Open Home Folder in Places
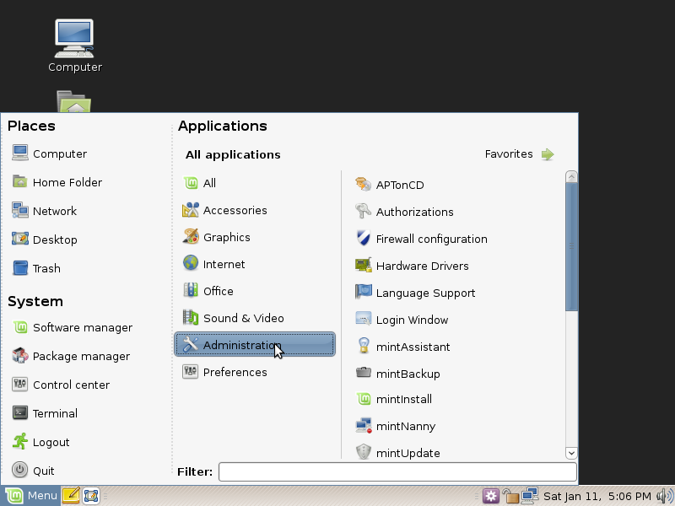Viewport: 675px width, 506px height. click(57, 182)
